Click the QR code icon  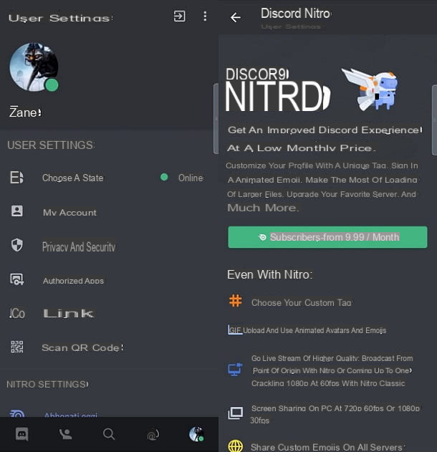[17, 347]
